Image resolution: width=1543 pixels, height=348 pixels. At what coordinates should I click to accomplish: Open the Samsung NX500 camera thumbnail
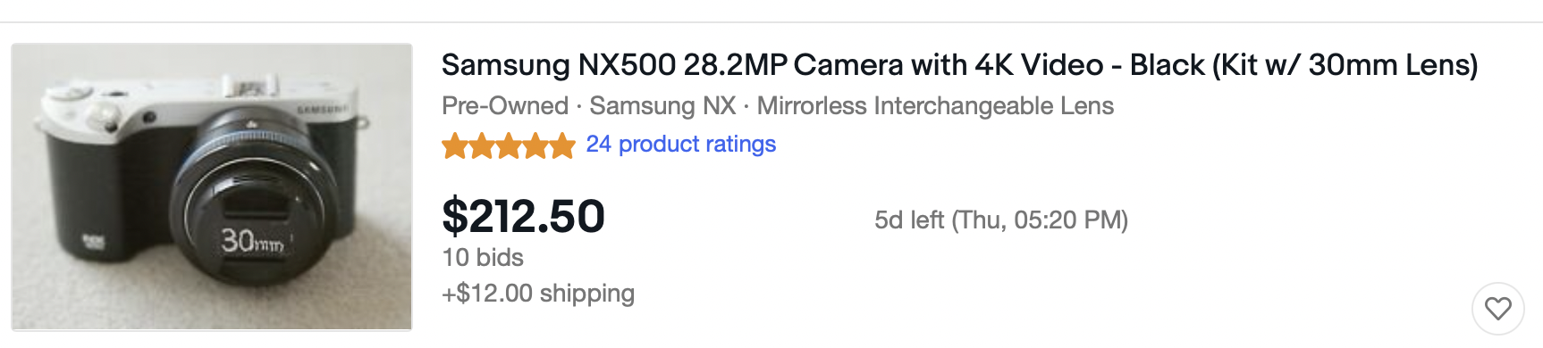(x=212, y=187)
